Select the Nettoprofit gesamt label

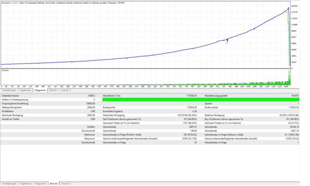12,107
